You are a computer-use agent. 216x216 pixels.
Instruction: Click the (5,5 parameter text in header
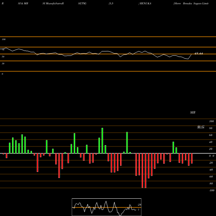[111, 3]
